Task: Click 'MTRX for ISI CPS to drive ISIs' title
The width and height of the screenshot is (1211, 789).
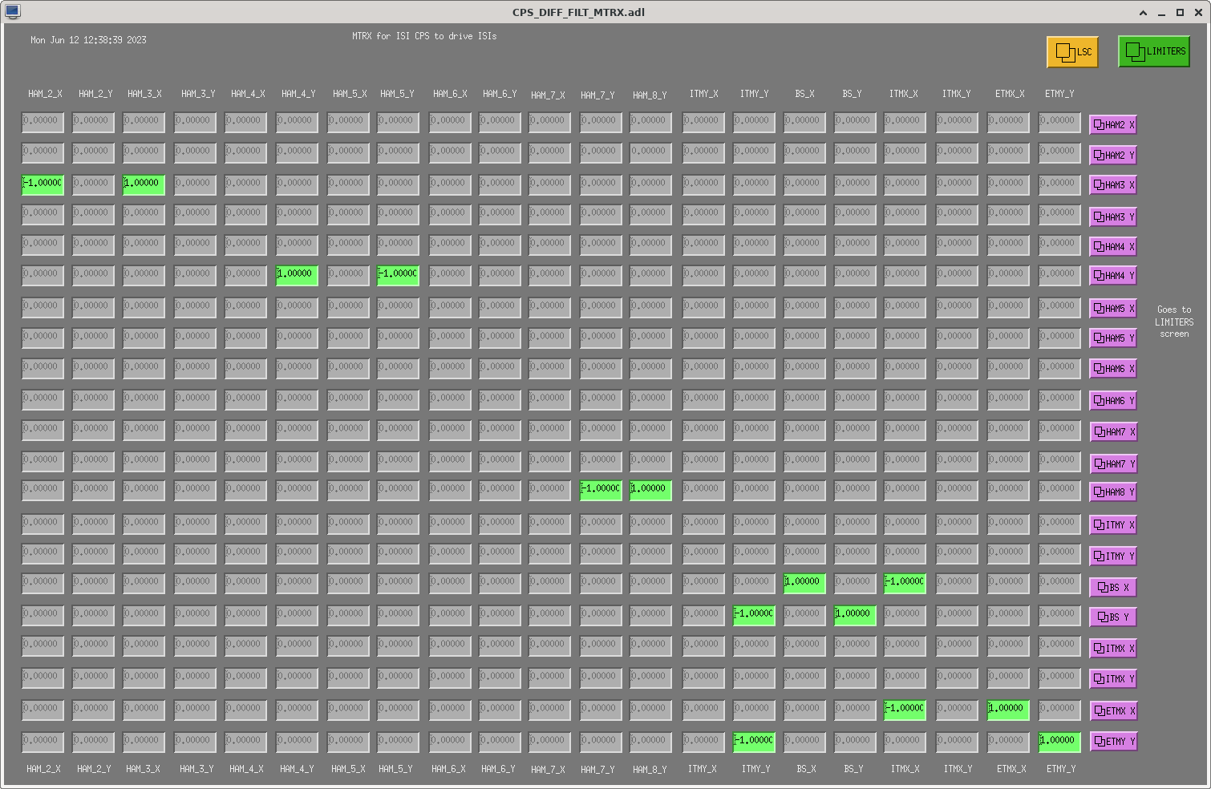Action: [x=424, y=36]
